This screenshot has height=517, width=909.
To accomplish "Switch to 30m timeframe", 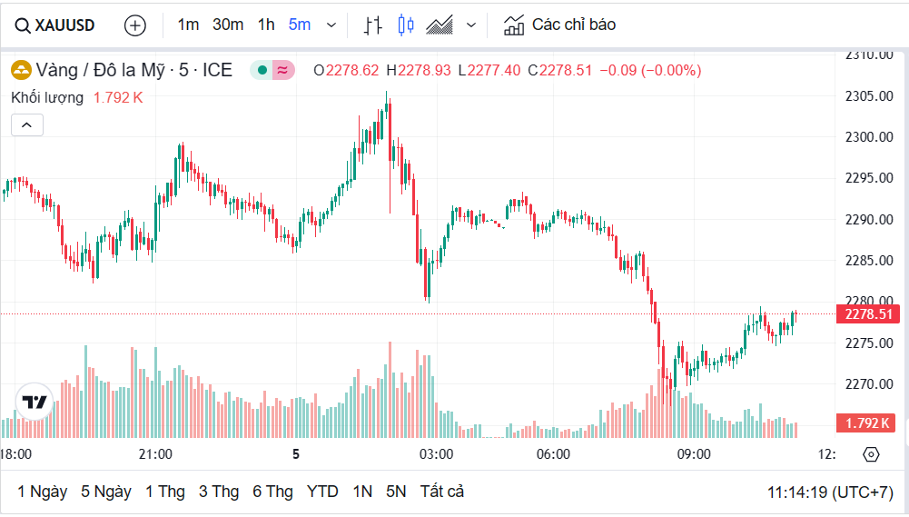I will tap(228, 25).
